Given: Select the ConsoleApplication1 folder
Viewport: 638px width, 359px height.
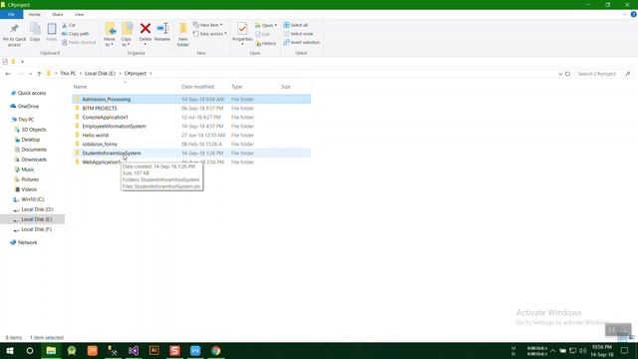Looking at the screenshot, I should click(106, 118).
